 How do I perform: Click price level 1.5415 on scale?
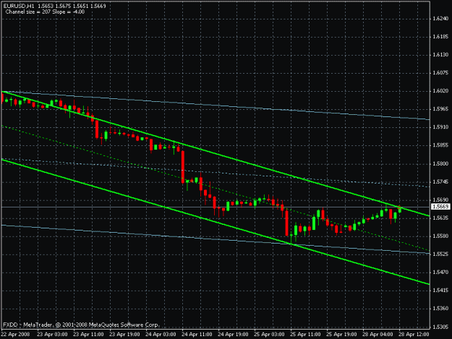[440, 291]
